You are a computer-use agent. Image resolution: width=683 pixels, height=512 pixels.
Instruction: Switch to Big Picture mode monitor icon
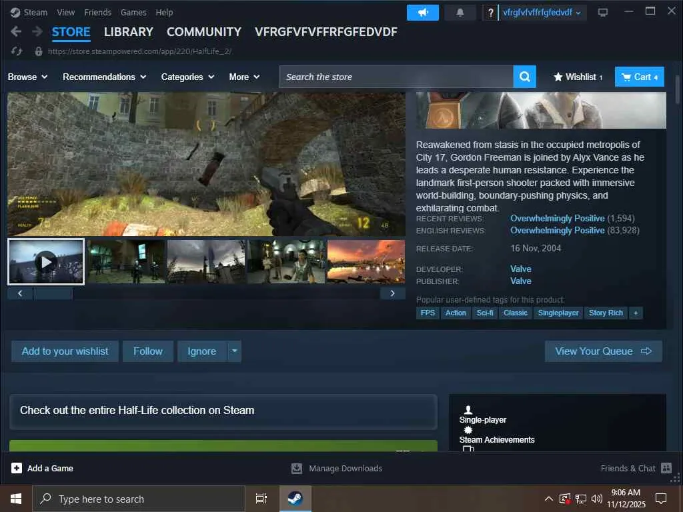(x=603, y=13)
